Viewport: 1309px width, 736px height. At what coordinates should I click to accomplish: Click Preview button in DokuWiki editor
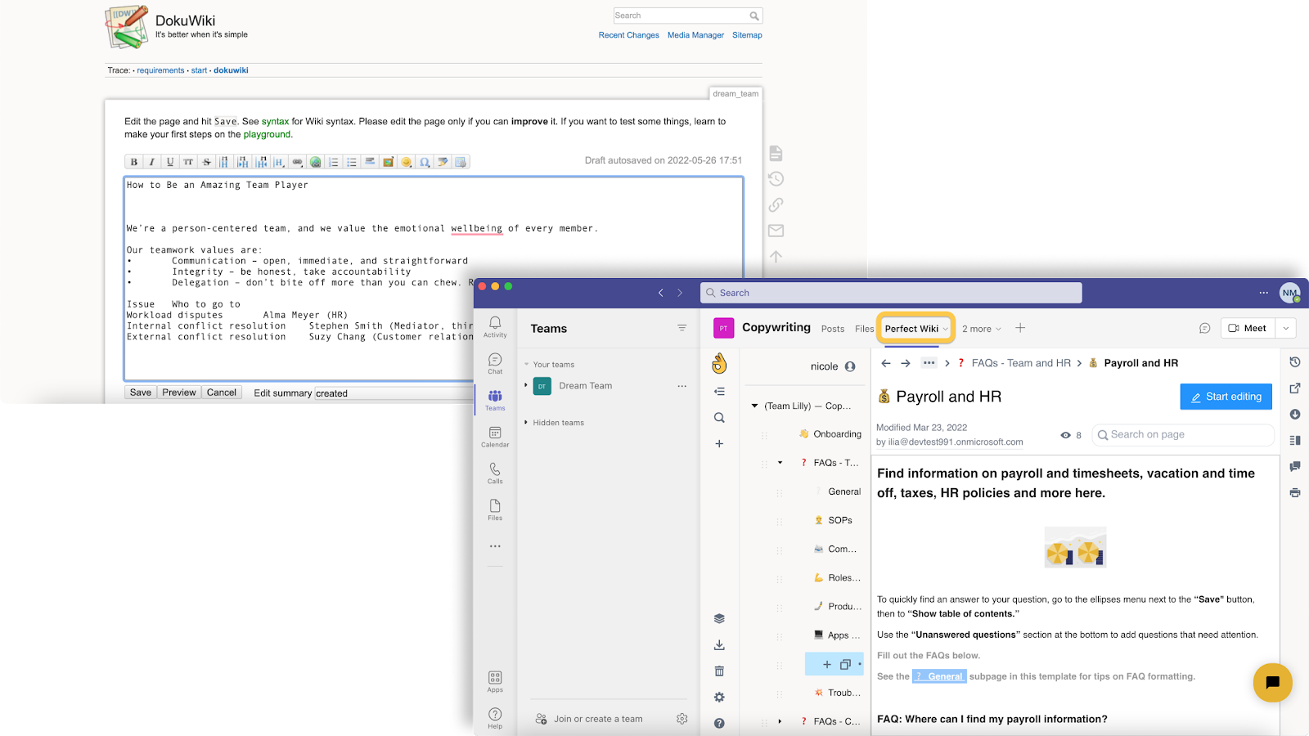point(179,393)
